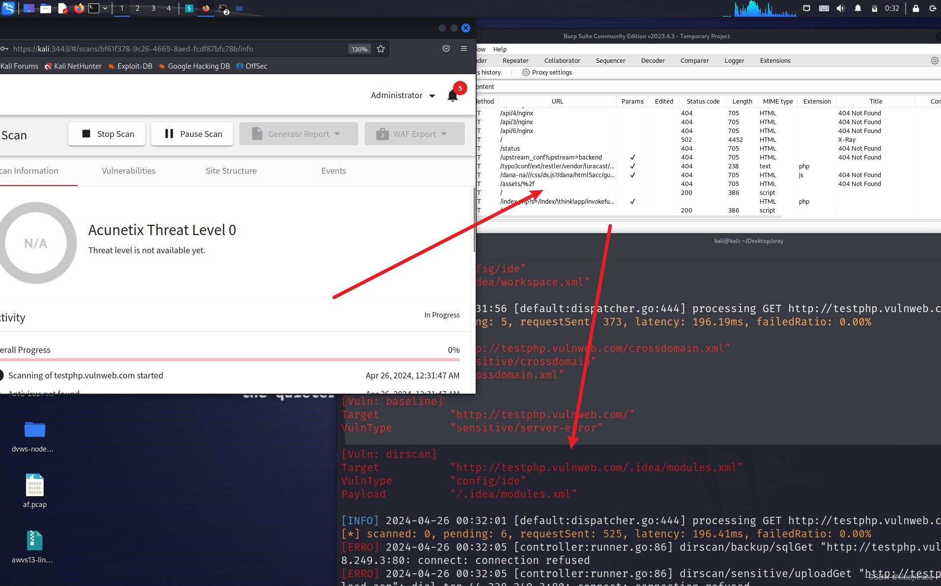Click the Overall Progress bar
This screenshot has width=941, height=586.
tap(230, 360)
